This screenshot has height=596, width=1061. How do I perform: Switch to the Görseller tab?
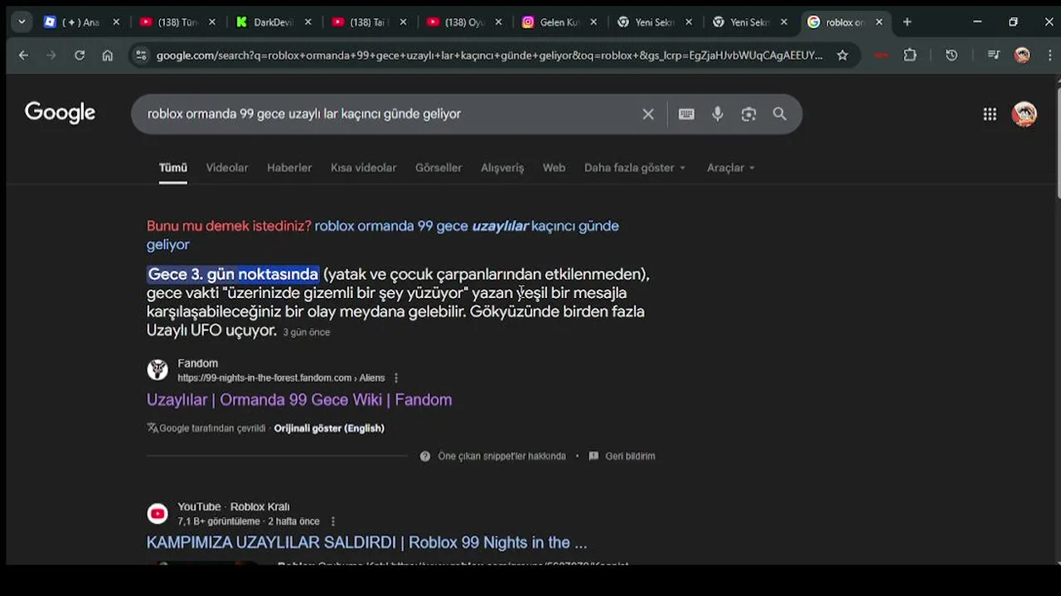pyautogui.click(x=438, y=168)
